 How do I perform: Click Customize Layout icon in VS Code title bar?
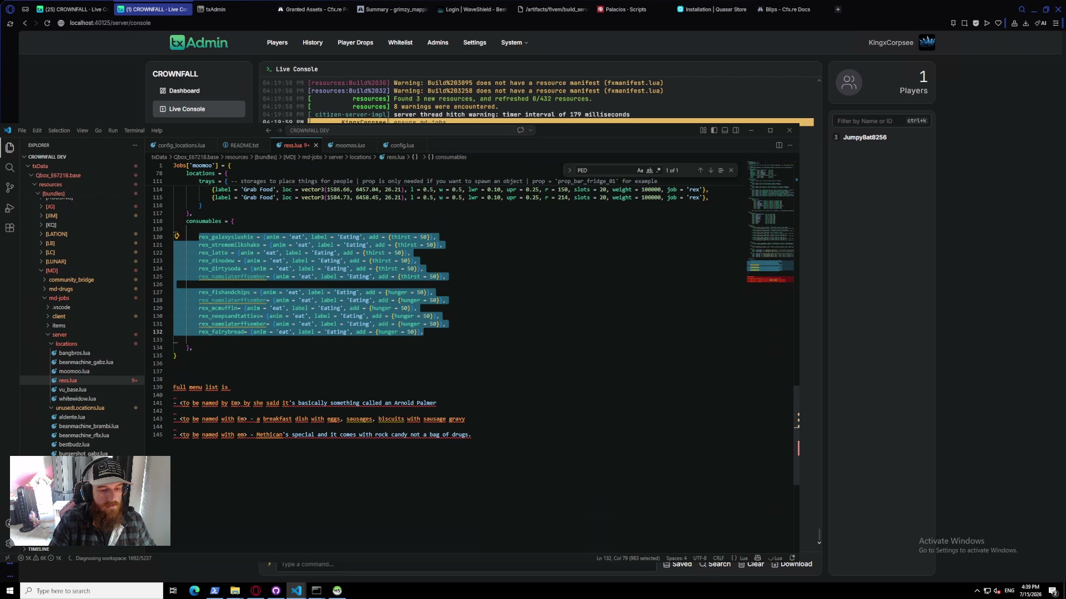[x=703, y=130]
